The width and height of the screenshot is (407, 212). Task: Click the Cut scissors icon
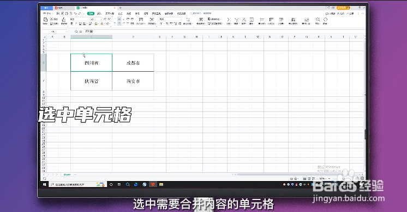click(52, 19)
